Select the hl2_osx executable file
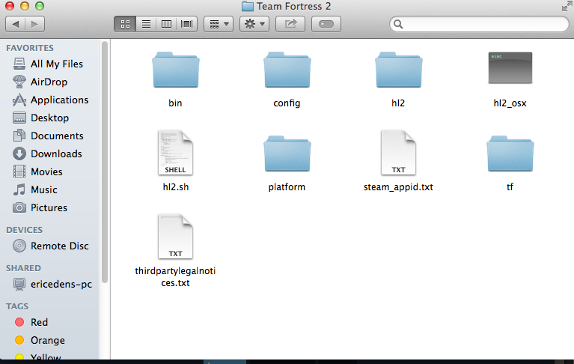This screenshot has width=574, height=364. coord(510,79)
